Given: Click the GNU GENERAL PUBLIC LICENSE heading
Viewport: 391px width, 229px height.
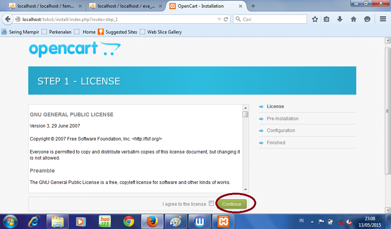Looking at the screenshot, I should click(x=71, y=114).
